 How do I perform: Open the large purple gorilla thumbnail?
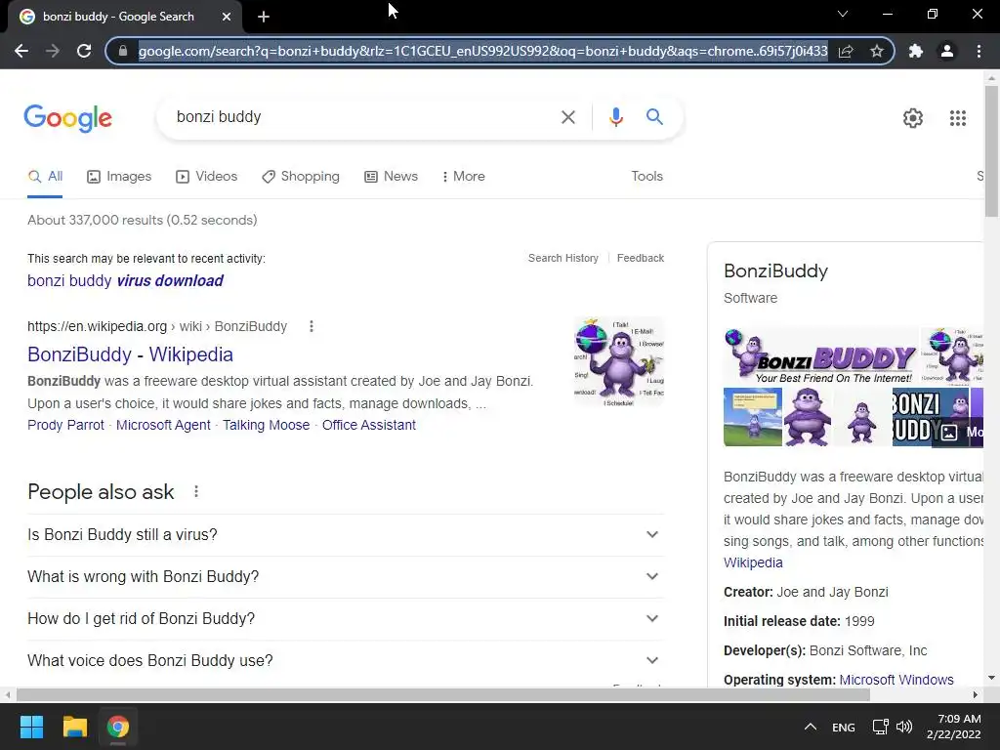808,417
